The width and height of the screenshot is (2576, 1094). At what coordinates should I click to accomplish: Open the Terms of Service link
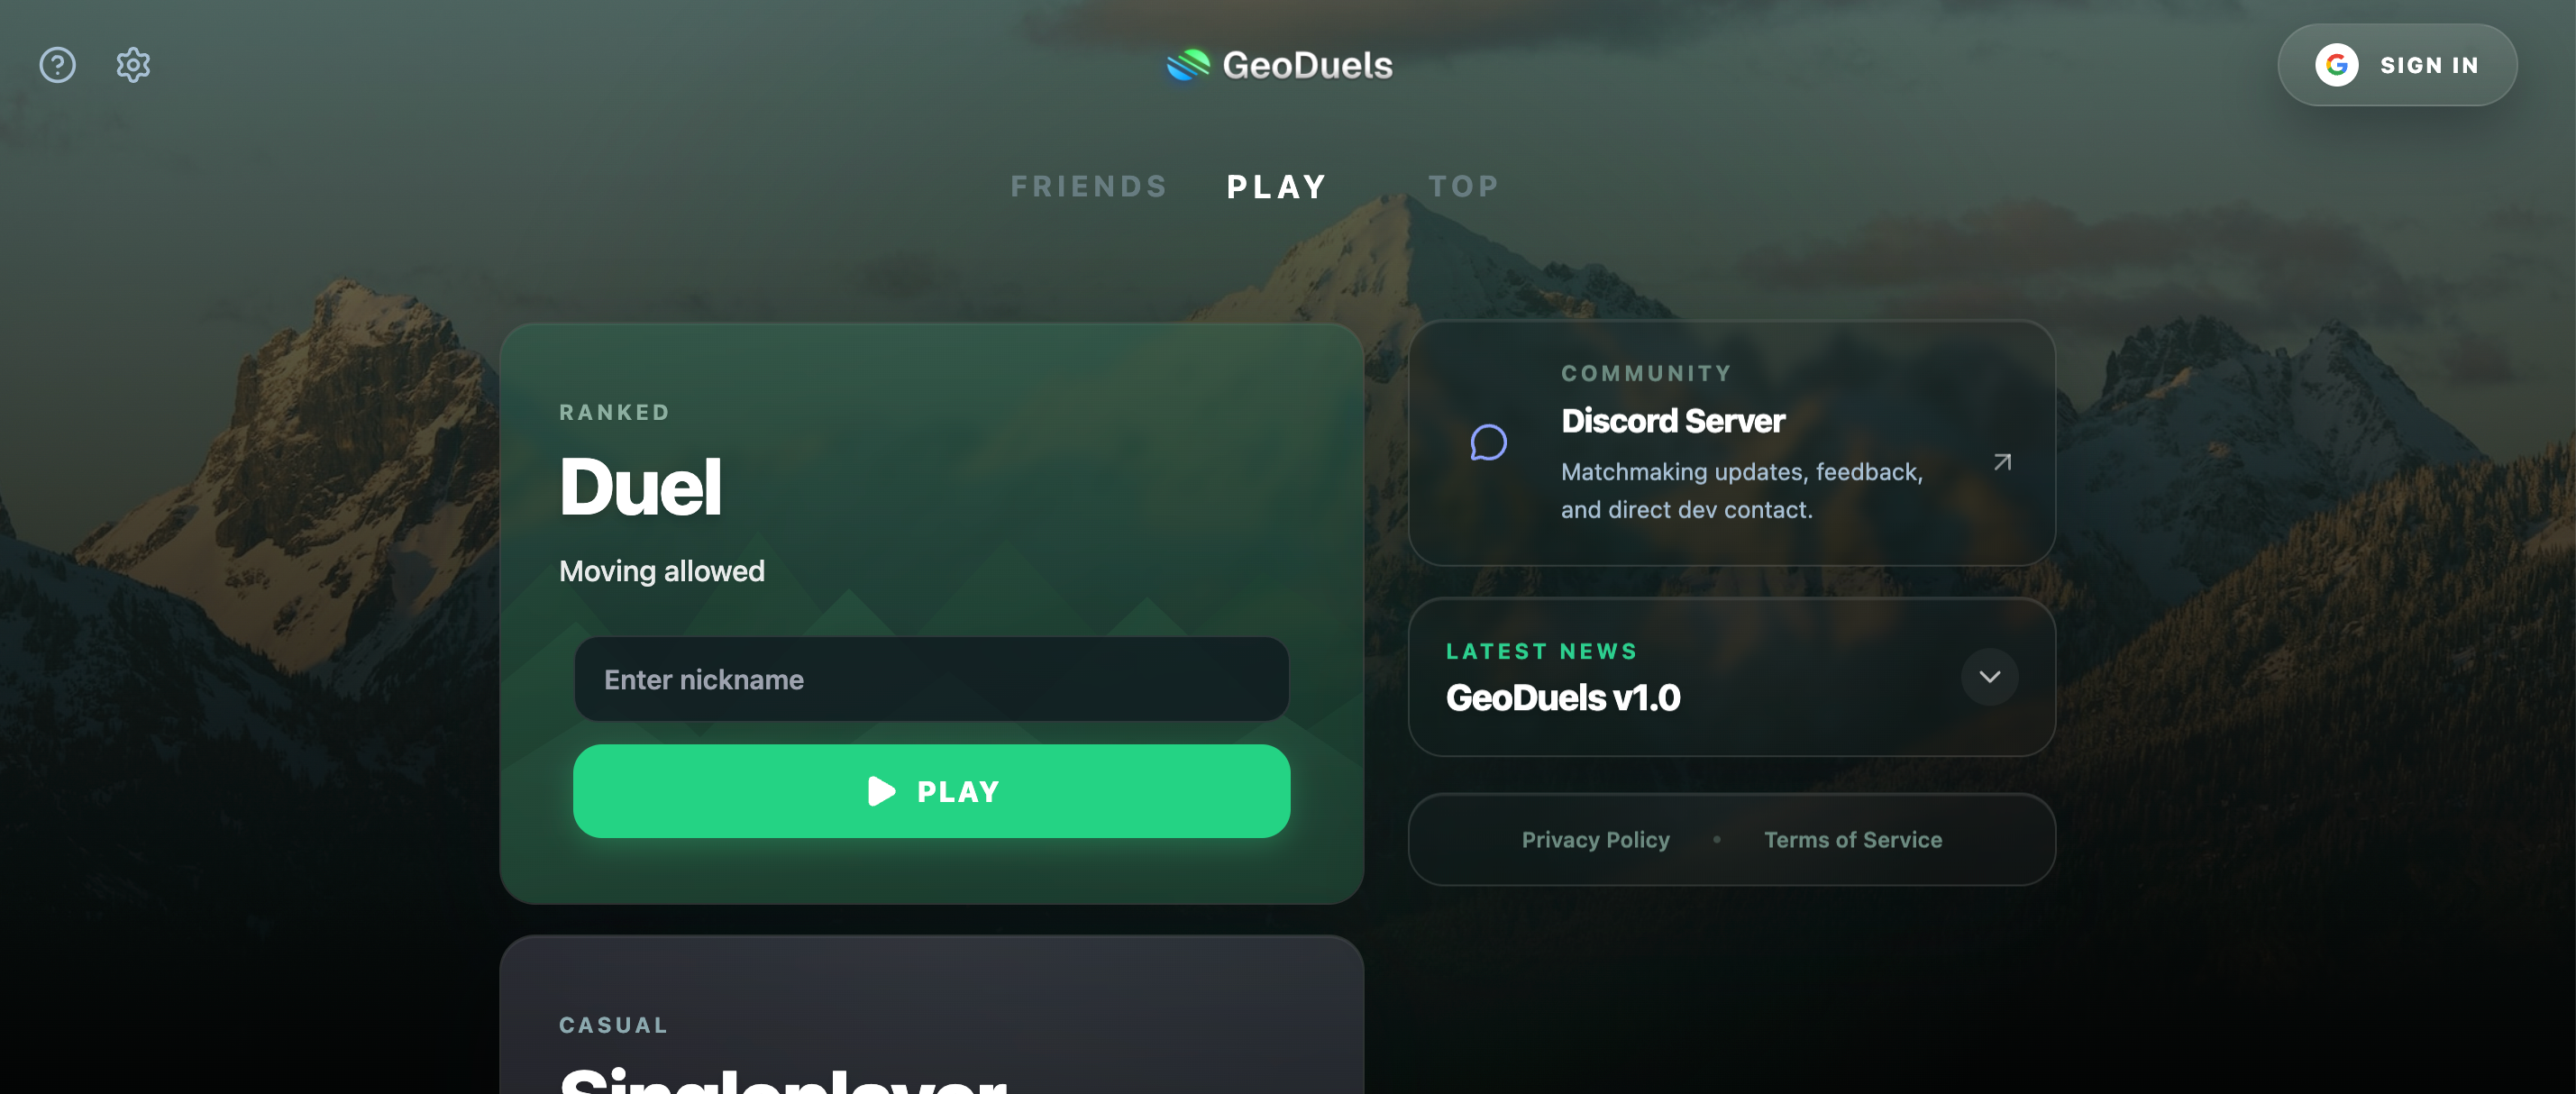pos(1852,840)
